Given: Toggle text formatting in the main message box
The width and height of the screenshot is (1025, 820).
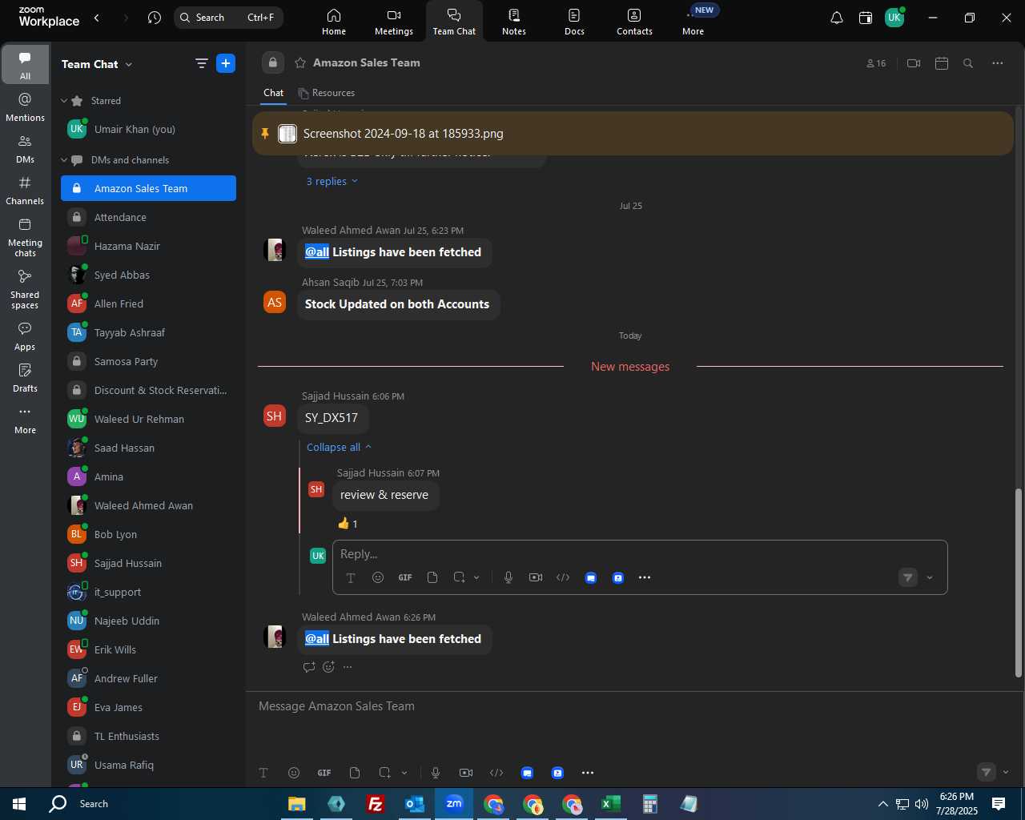Looking at the screenshot, I should tap(263, 773).
